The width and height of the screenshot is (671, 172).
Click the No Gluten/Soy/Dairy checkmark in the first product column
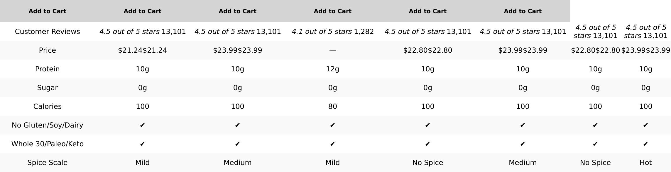pyautogui.click(x=142, y=125)
